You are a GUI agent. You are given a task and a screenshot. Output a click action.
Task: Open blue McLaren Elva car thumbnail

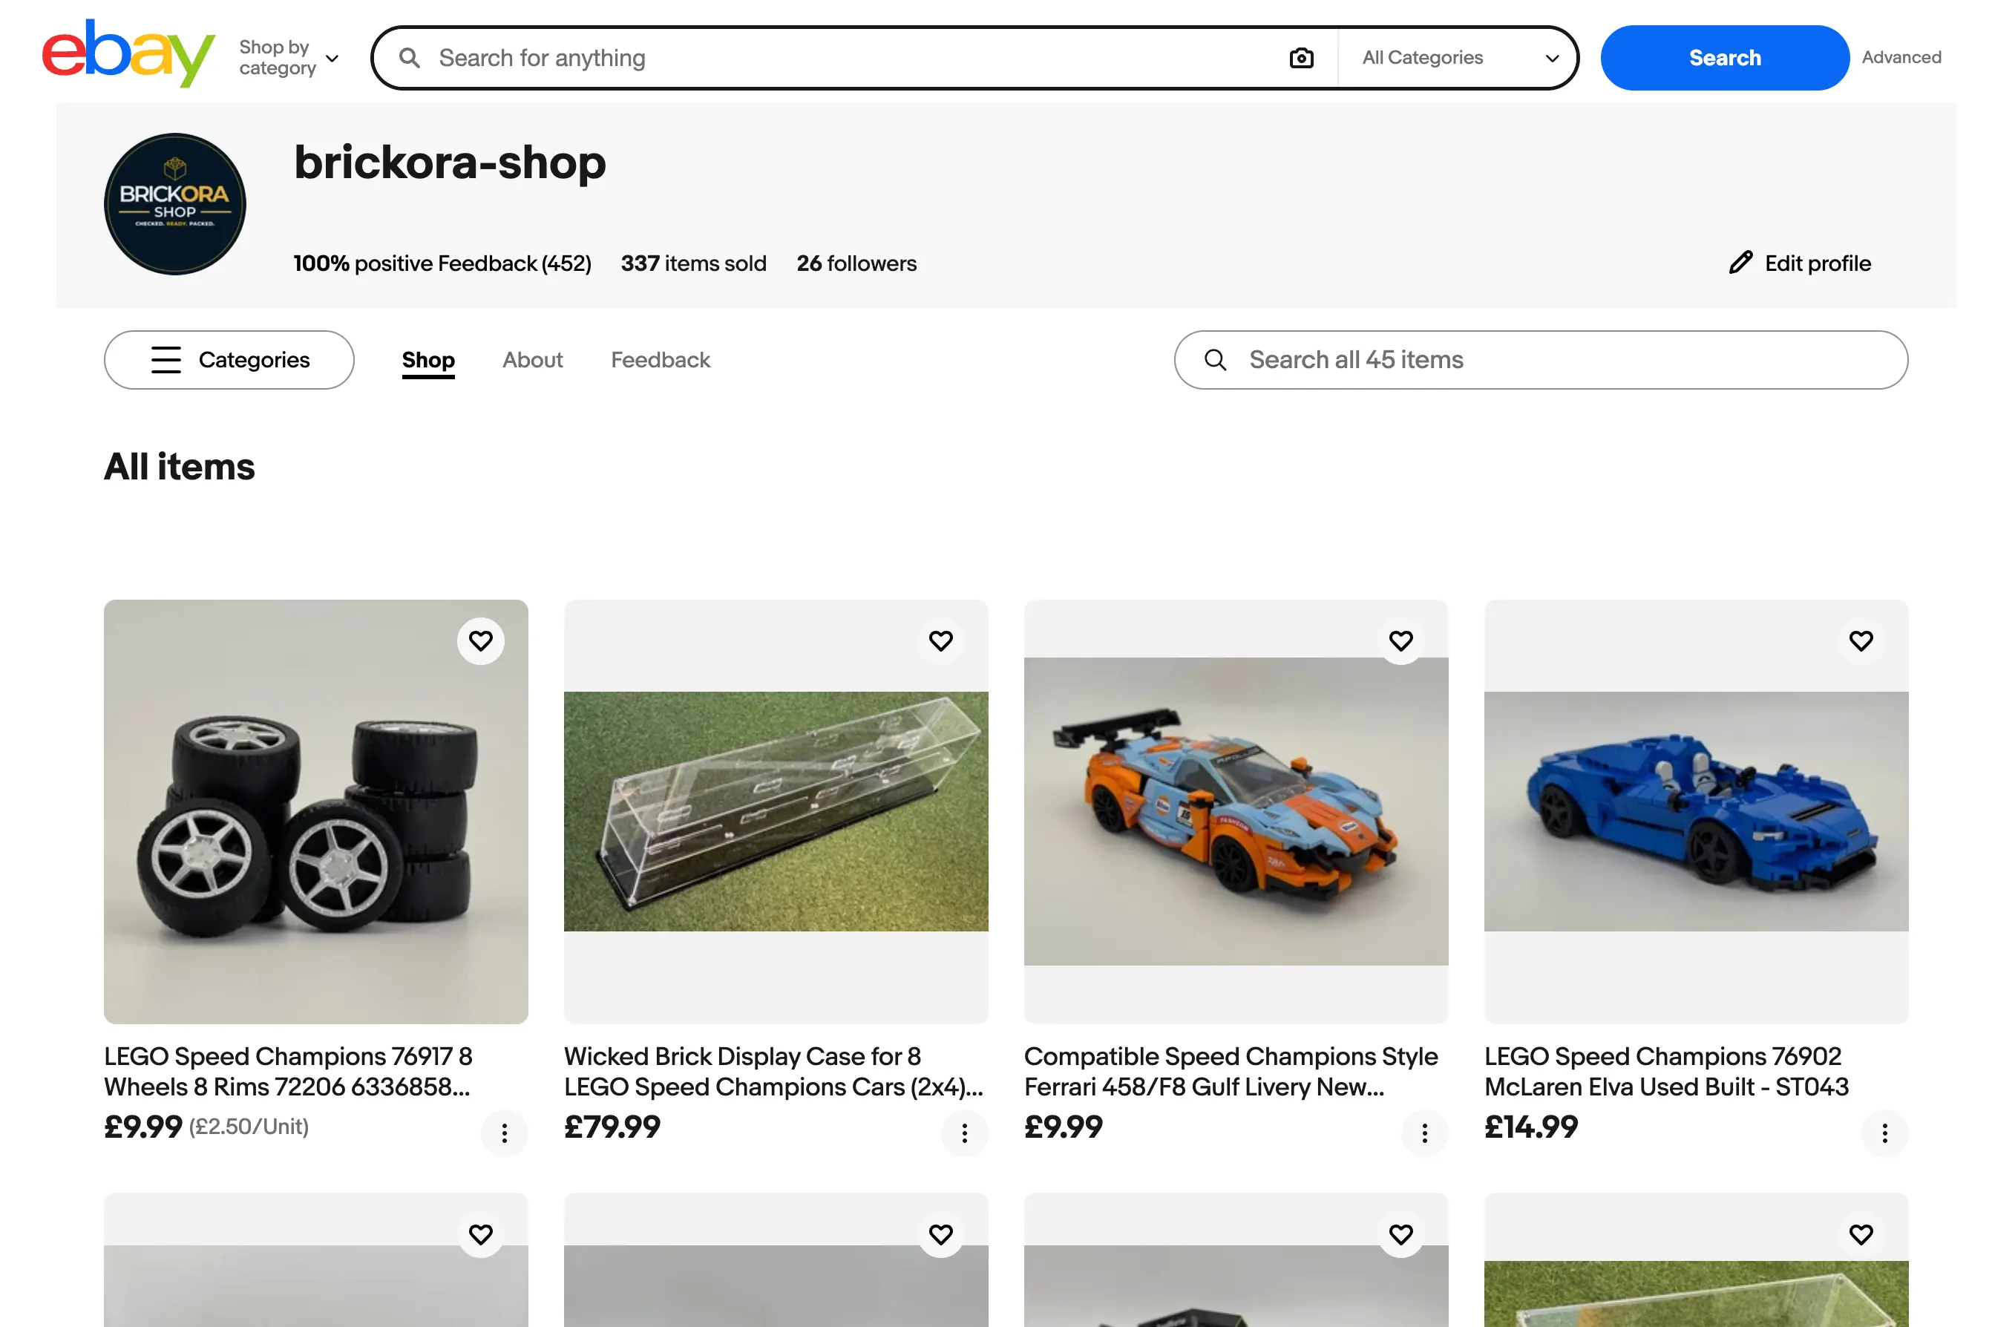pyautogui.click(x=1696, y=812)
